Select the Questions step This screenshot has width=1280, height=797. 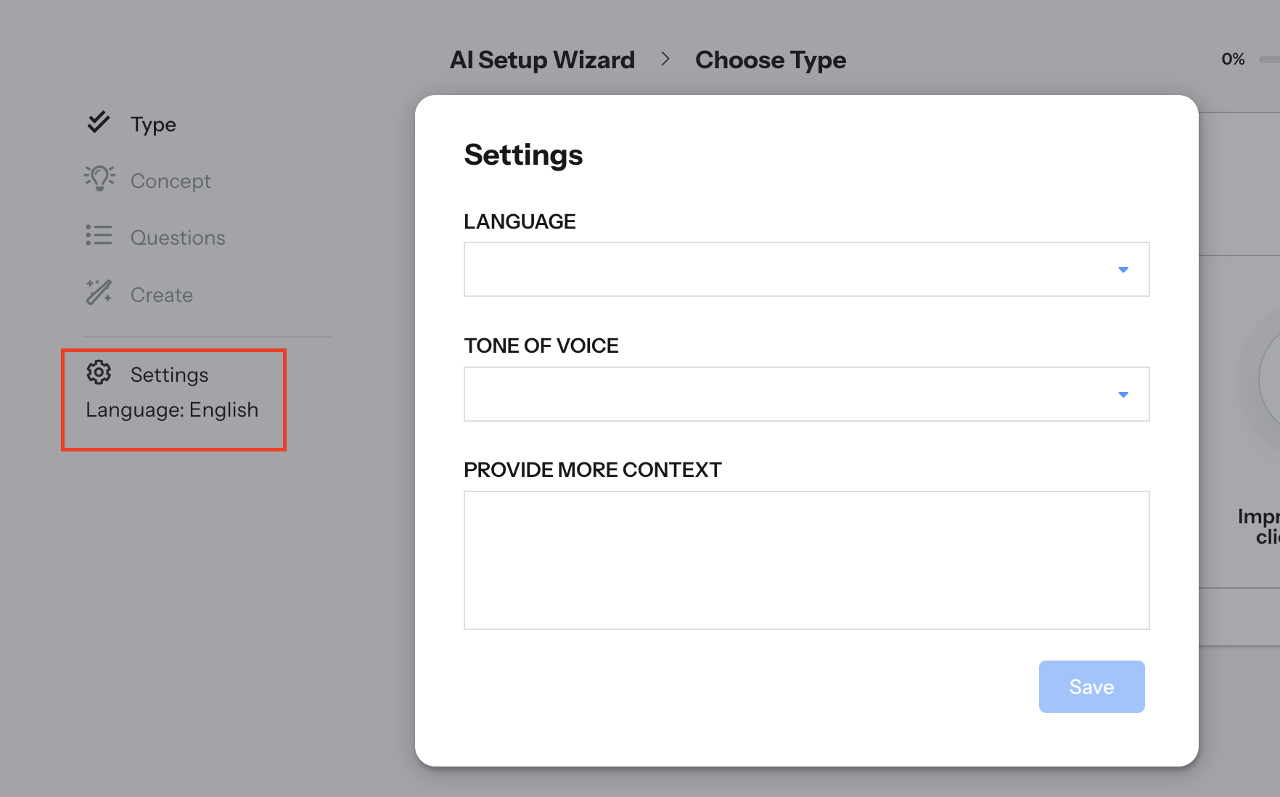(x=178, y=238)
